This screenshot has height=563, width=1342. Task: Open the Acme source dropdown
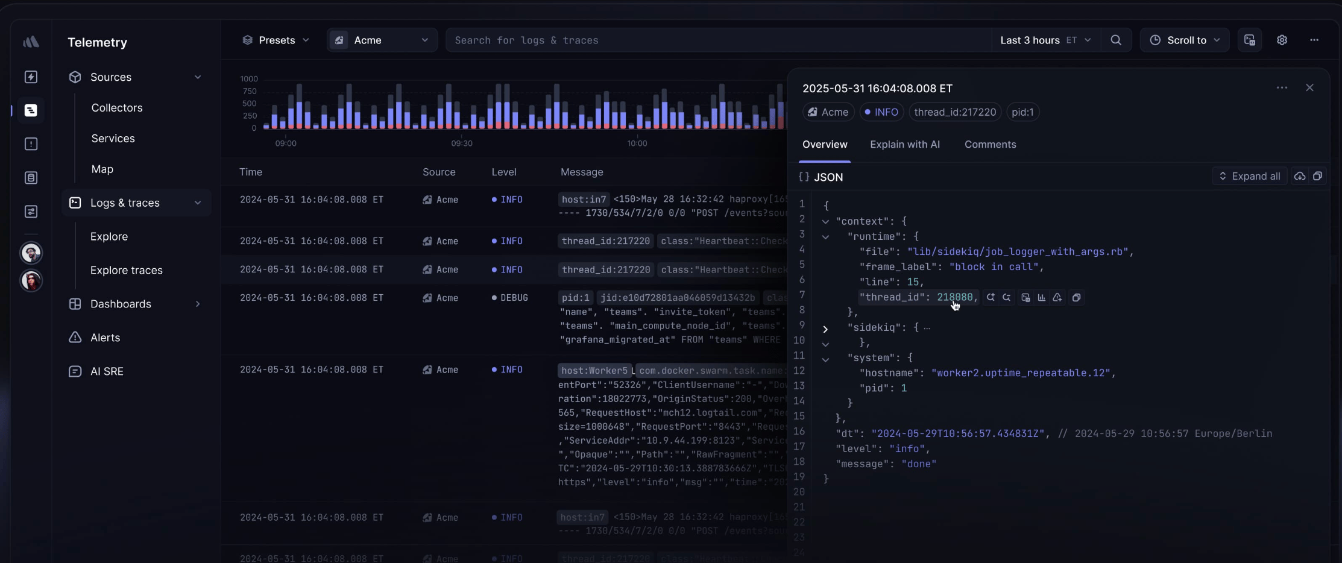pos(382,40)
